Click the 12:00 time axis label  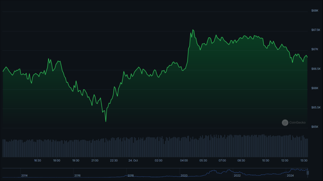(285, 161)
